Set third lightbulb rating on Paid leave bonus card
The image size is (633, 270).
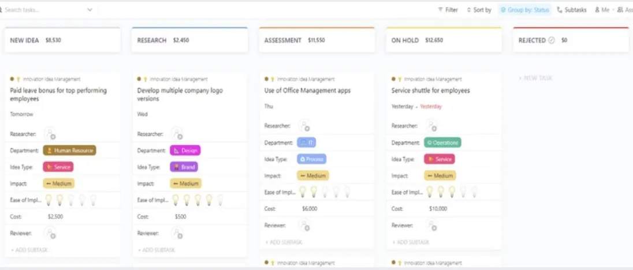(x=71, y=200)
